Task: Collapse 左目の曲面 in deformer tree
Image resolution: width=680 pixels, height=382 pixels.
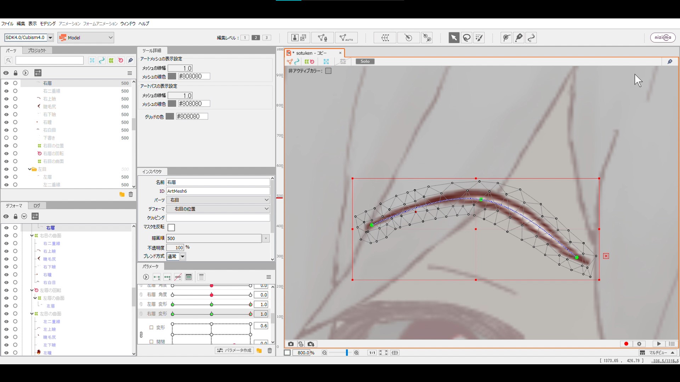Action: pos(32,314)
